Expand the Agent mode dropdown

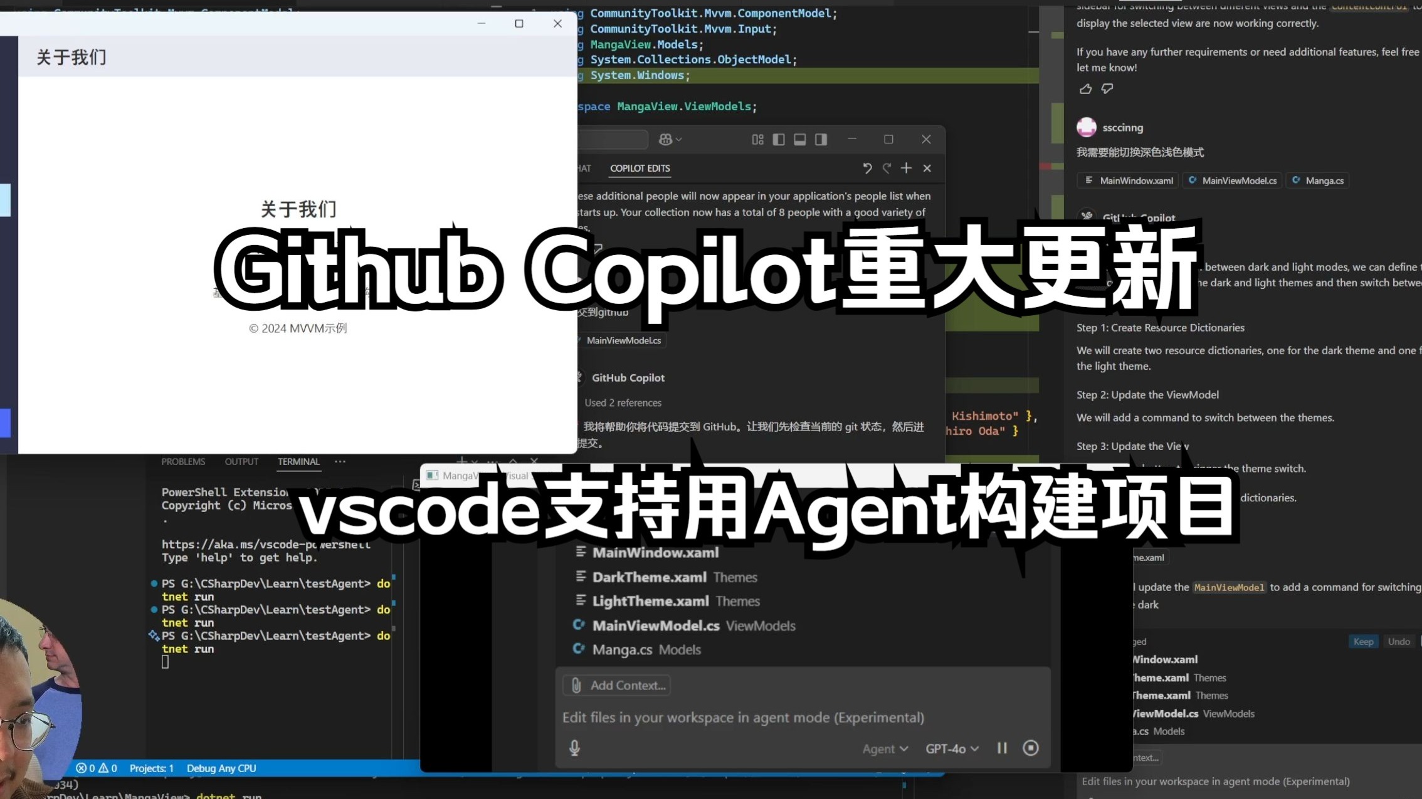tap(885, 749)
